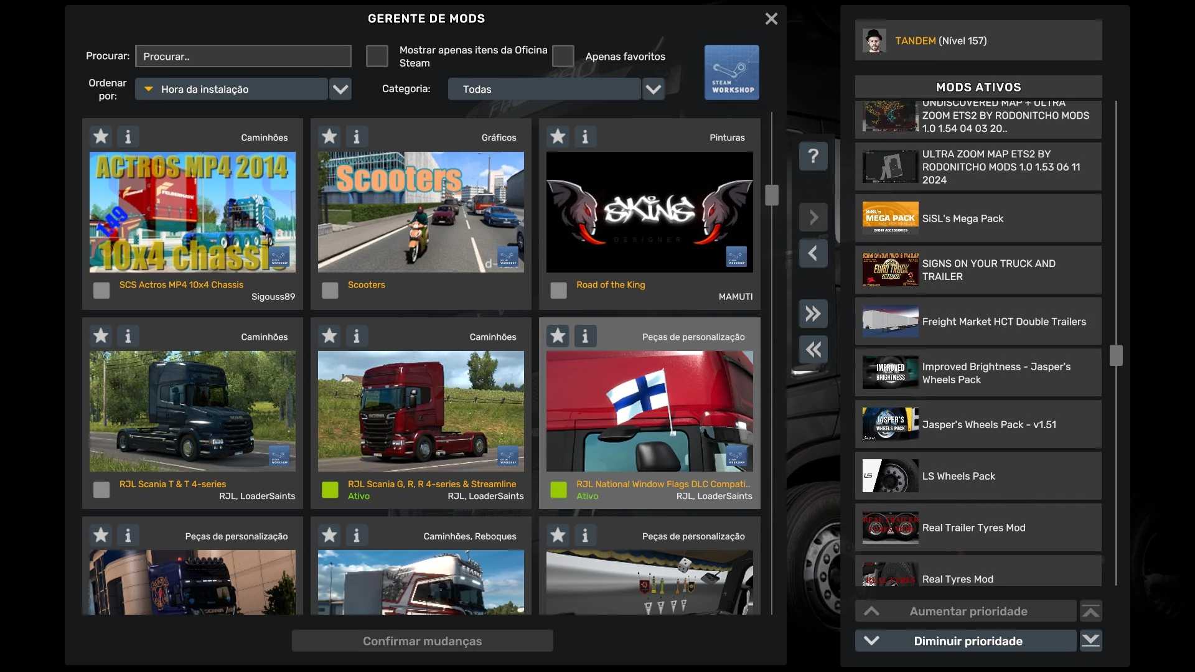This screenshot has height=672, width=1195.
Task: Click the Procurar search field
Action: tap(243, 56)
